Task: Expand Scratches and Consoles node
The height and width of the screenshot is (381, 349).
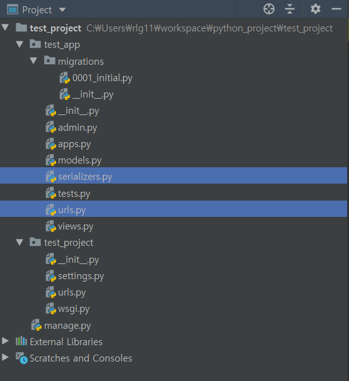Action: tap(5, 357)
